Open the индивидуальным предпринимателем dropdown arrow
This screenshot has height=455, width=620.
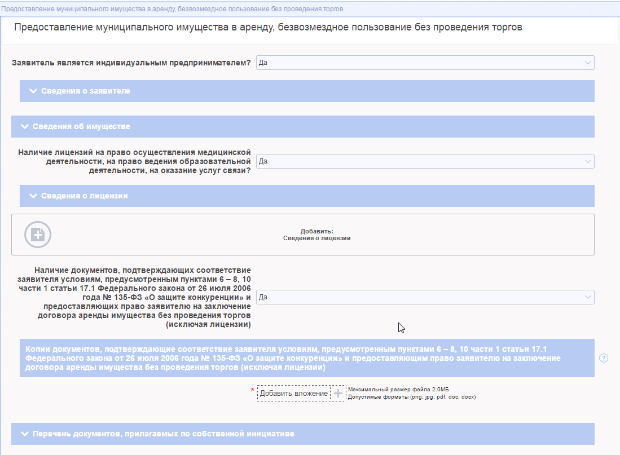click(x=588, y=63)
